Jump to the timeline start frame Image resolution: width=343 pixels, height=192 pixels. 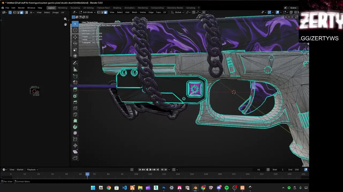click(x=140, y=170)
